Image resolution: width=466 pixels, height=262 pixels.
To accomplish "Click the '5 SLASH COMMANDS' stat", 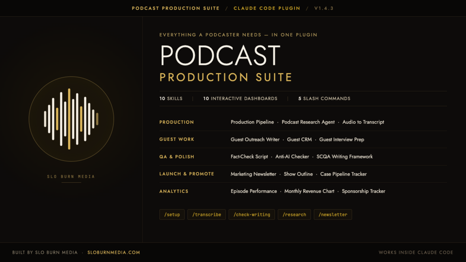I will click(x=324, y=98).
